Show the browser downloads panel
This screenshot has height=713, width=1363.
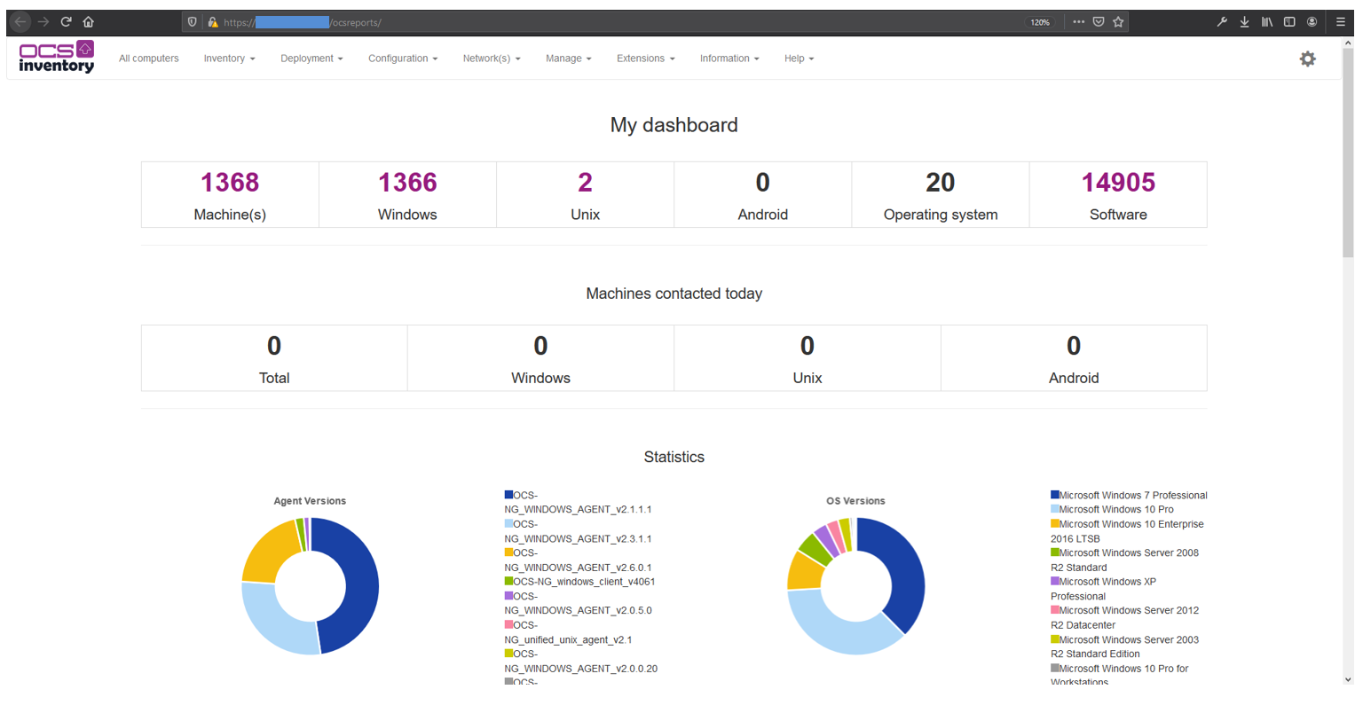coord(1244,22)
